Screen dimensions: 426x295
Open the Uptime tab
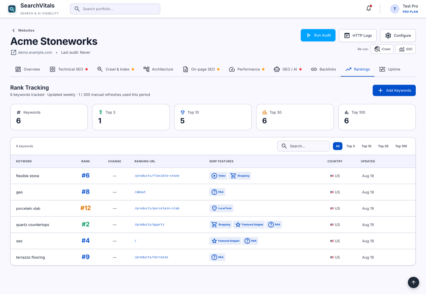tap(390, 69)
